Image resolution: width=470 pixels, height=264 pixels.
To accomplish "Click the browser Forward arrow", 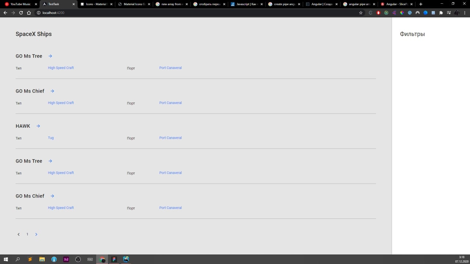I will (13, 12).
